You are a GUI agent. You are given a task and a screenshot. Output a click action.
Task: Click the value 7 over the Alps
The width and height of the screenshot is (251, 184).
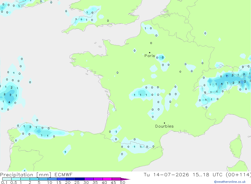(x=226, y=76)
